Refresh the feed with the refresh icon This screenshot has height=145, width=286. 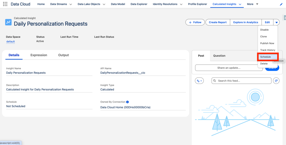click(276, 81)
